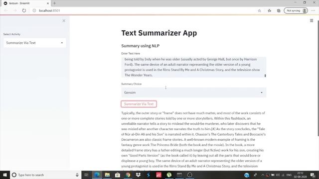View site information icon beside the address

(34, 10)
